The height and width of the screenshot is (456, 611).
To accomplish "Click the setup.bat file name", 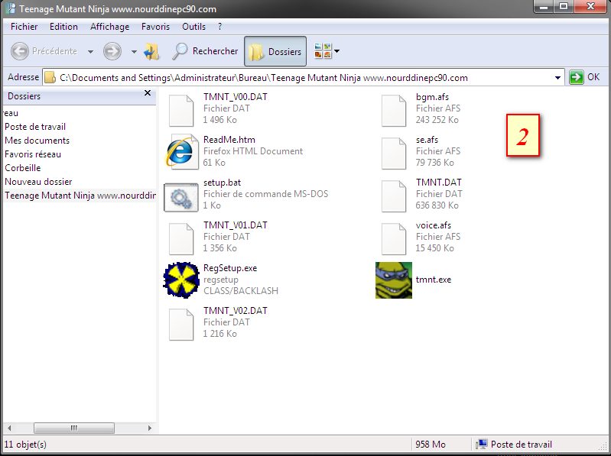I will 222,183.
